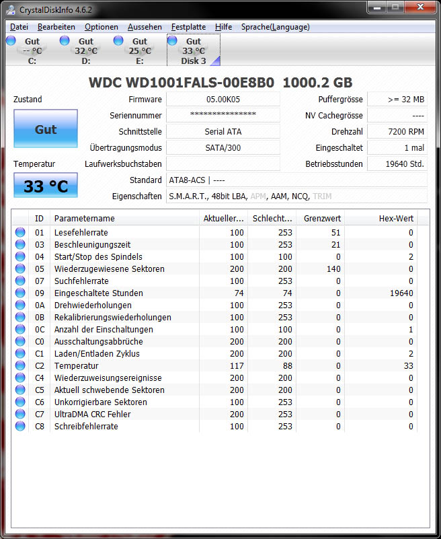Click Grenzwert 140 in Wiederzugewiesene Sektoren row

pyautogui.click(x=333, y=268)
